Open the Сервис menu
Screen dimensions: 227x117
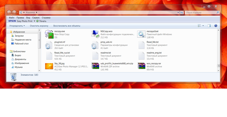(36, 18)
